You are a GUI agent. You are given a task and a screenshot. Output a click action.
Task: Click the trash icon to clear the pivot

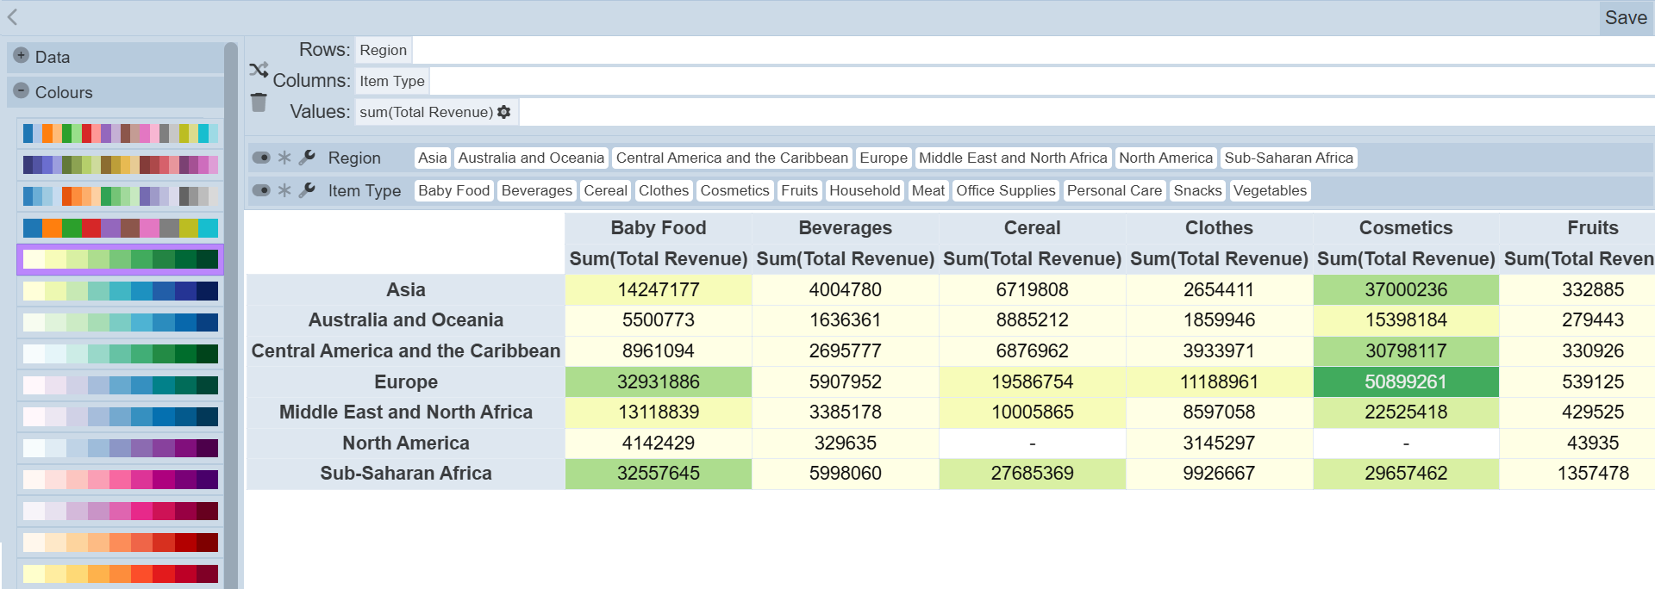[259, 102]
